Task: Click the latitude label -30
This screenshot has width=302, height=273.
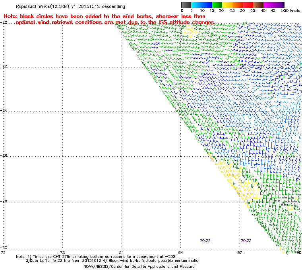Action: click(4, 248)
